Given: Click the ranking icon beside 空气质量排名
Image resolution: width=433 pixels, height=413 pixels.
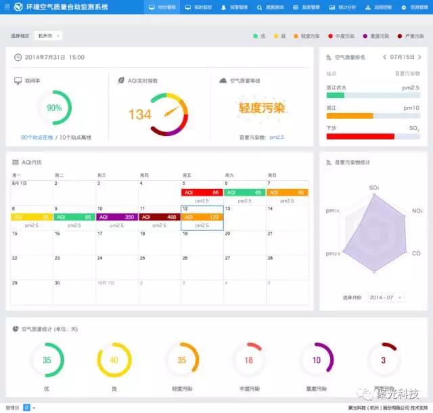Looking at the screenshot, I should tap(329, 58).
